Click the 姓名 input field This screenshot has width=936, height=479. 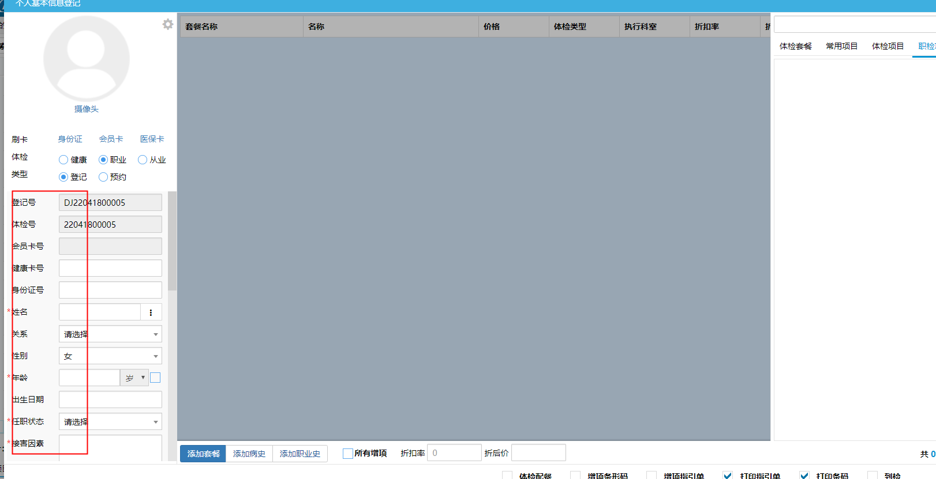[100, 312]
